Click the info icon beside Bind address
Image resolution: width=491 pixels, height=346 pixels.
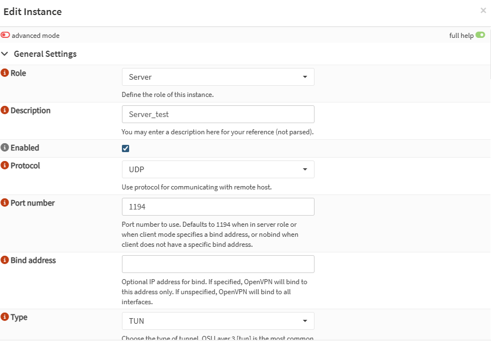click(x=5, y=260)
